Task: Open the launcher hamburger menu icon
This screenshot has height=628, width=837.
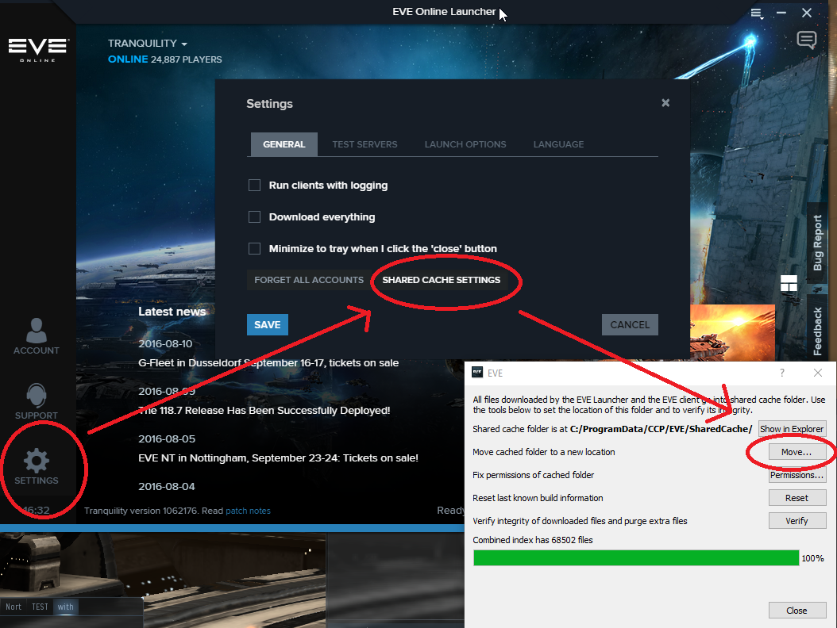Action: [x=756, y=13]
